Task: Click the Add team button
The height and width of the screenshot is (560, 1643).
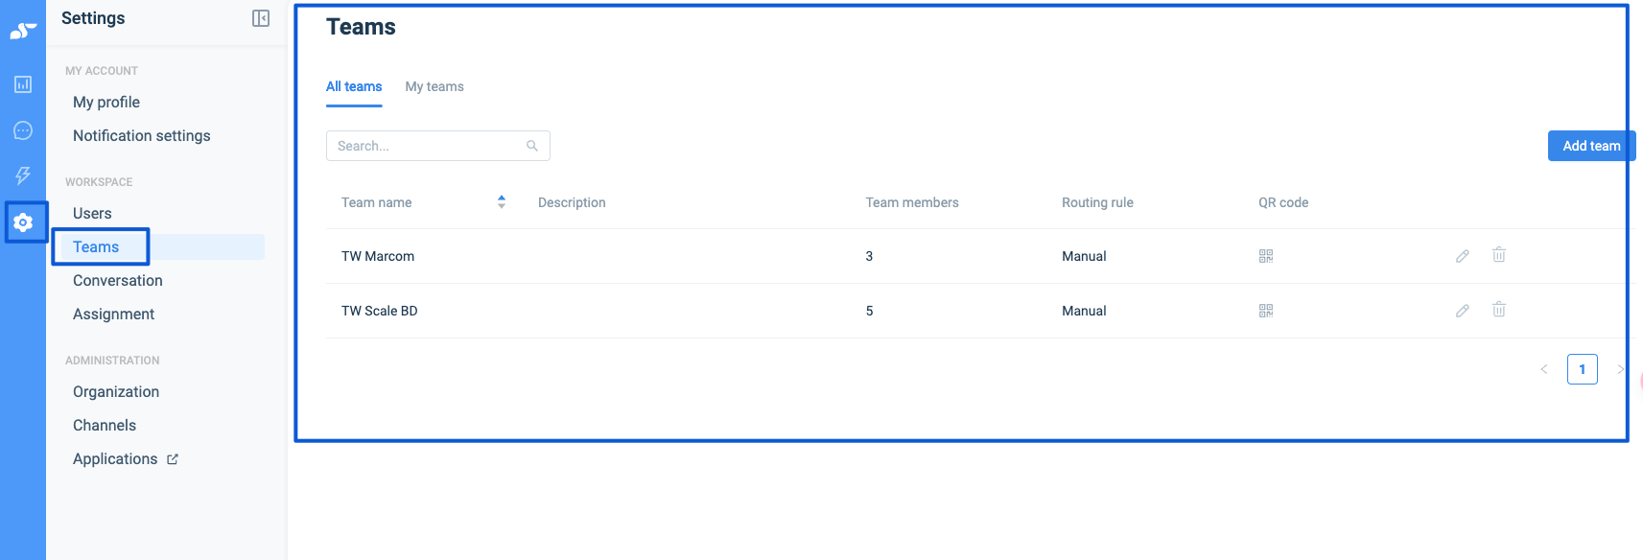Action: (x=1591, y=146)
